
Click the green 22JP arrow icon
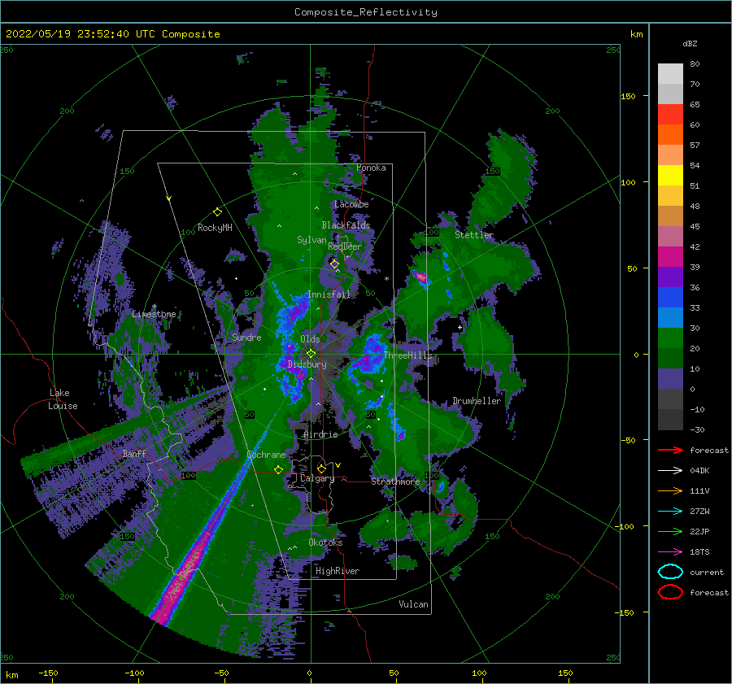pyautogui.click(x=670, y=531)
